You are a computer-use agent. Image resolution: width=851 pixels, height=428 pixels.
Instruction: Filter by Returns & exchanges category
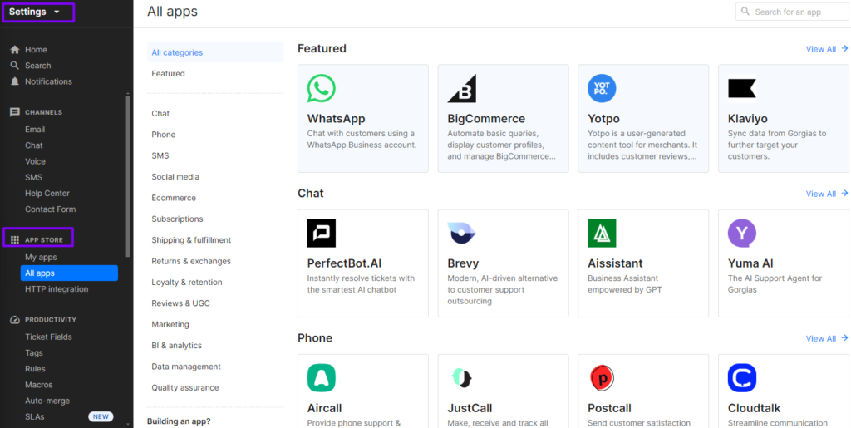(x=191, y=262)
